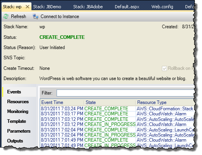Image resolution: width=202 pixels, height=155 pixels.
Task: View the Template side tab
Action: point(17,121)
